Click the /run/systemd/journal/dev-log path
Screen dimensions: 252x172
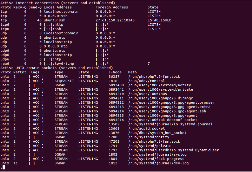[x=158, y=163]
